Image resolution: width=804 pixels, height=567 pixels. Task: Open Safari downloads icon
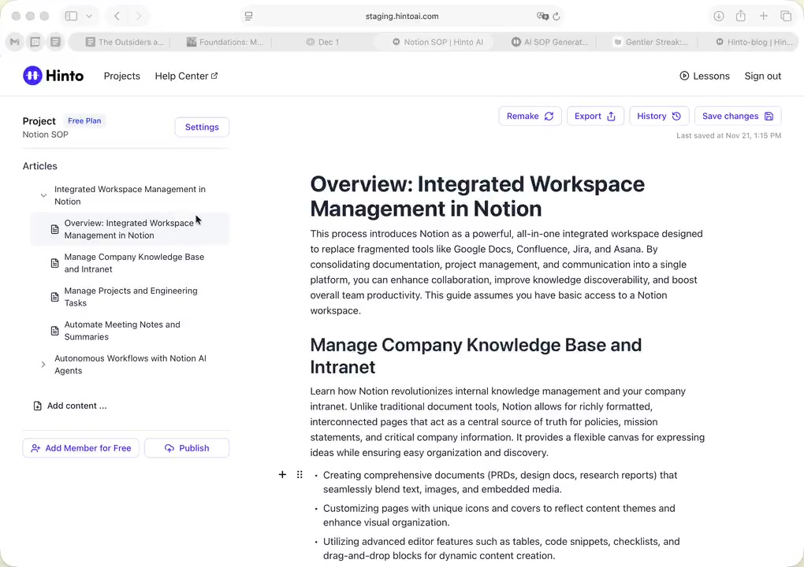tap(718, 16)
